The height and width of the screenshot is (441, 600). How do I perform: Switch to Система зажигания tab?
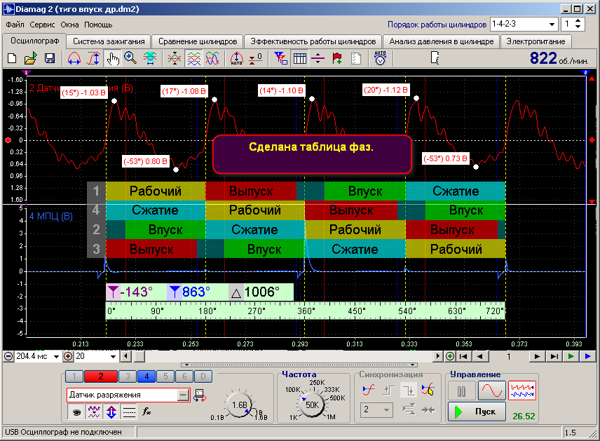coord(109,41)
